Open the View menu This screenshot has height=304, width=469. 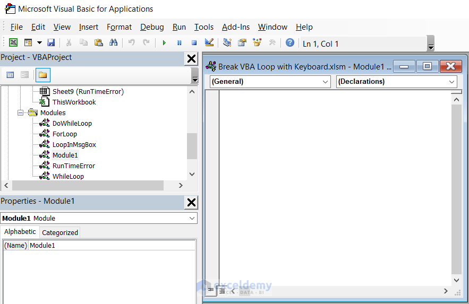[x=62, y=27]
